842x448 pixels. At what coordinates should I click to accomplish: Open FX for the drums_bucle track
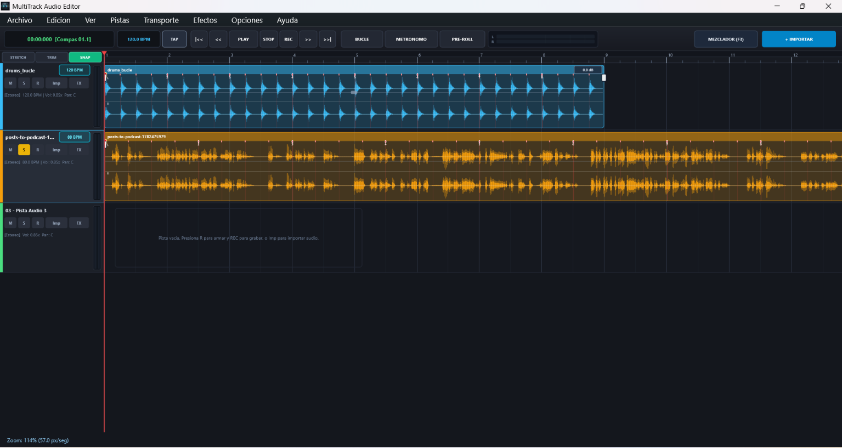pos(79,83)
